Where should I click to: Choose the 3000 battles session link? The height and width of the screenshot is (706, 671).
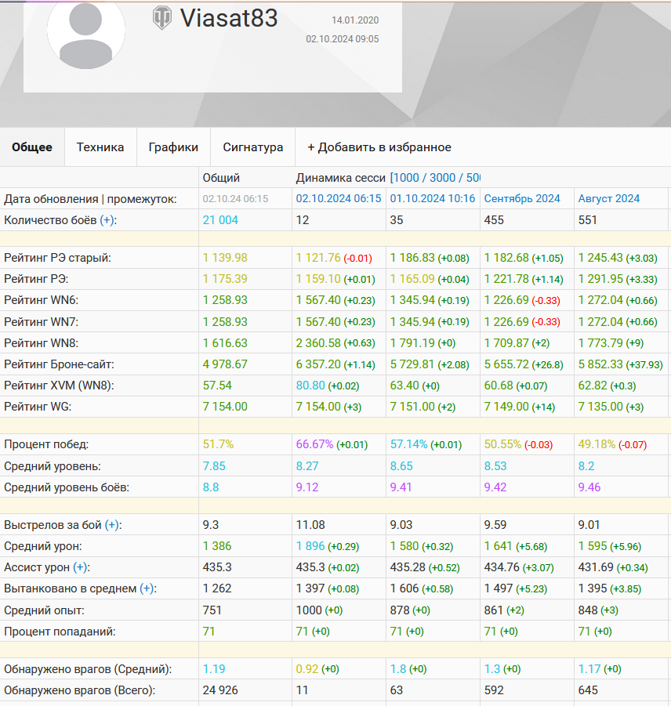click(444, 178)
